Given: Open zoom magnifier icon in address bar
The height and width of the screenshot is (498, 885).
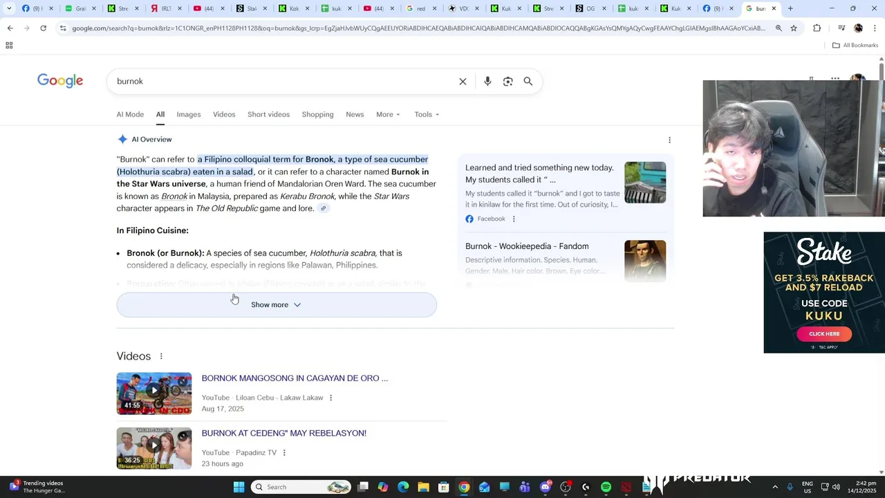Looking at the screenshot, I should [779, 28].
